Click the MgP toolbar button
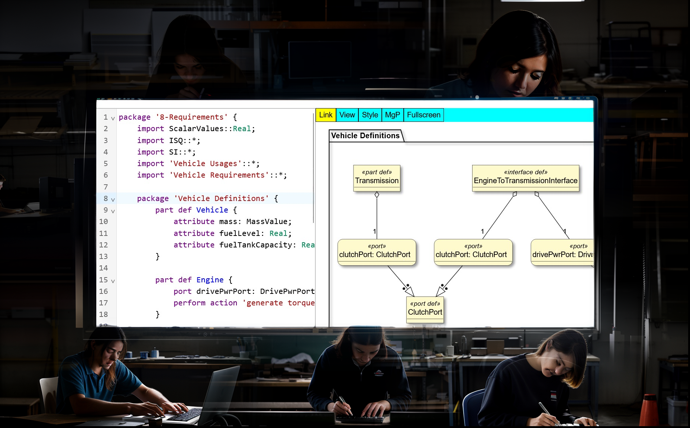Screen dimensions: 690x428 (392, 115)
